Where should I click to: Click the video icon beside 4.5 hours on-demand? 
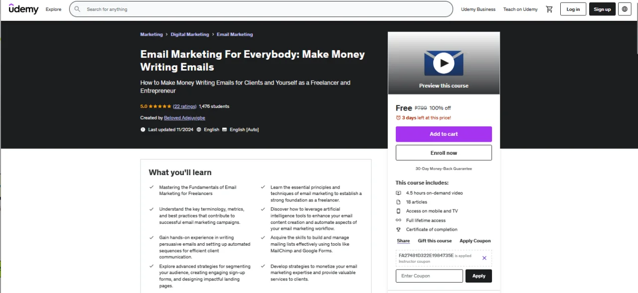[398, 193]
